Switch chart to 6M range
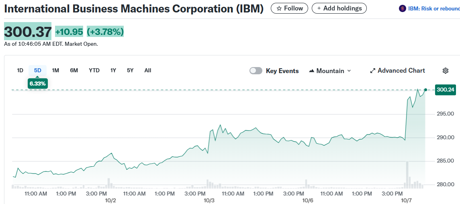 coord(74,70)
